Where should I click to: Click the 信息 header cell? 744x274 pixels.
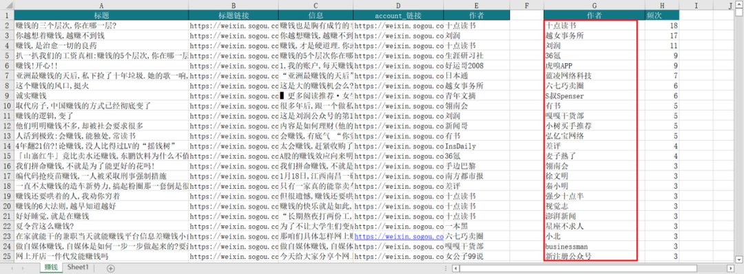(316, 15)
